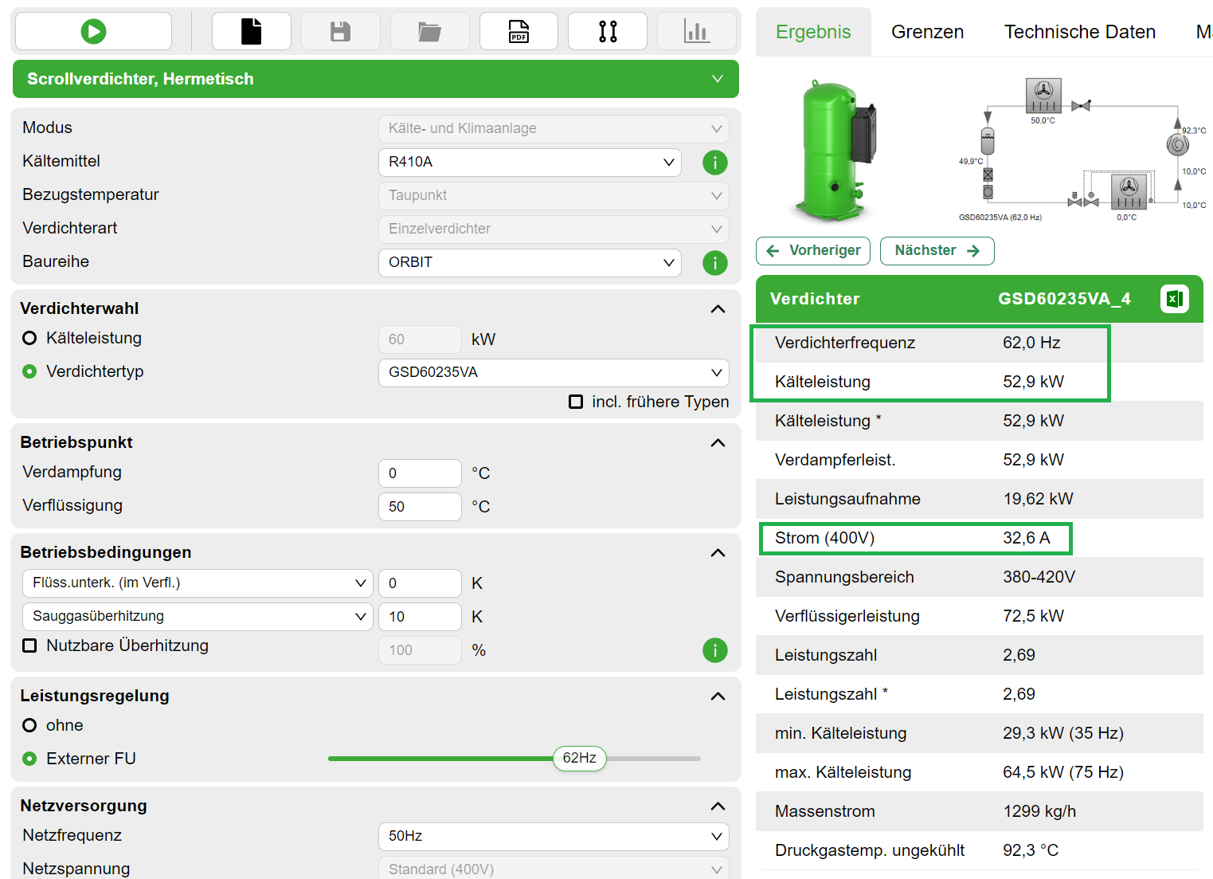Select the 'Kälteleistung' radio button
Viewport: 1213px width, 879px height.
click(29, 338)
